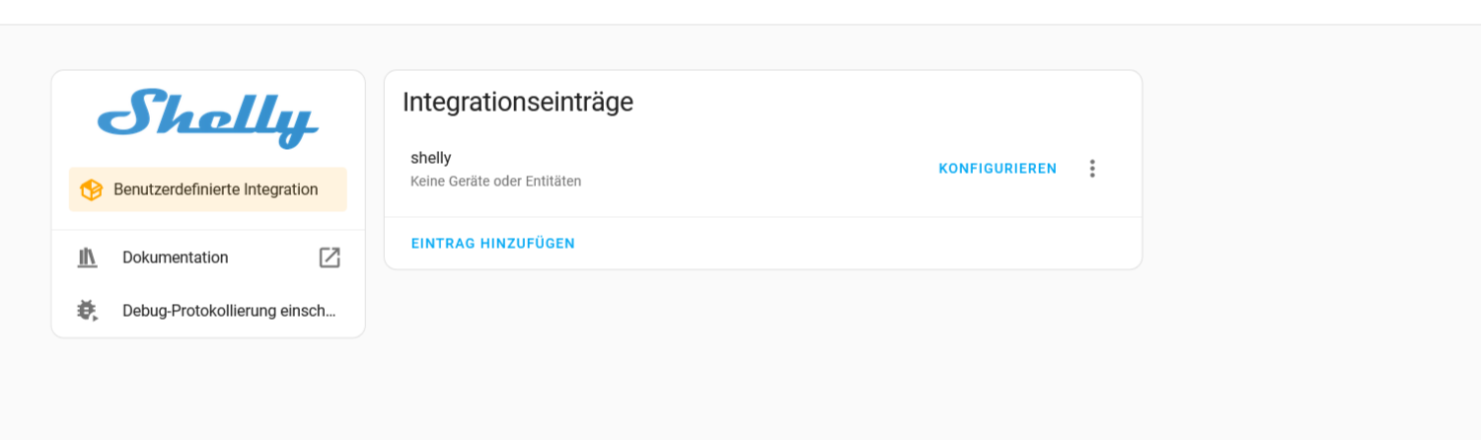This screenshot has width=1481, height=440.
Task: Click the blank white header bar at top
Action: tap(740, 12)
